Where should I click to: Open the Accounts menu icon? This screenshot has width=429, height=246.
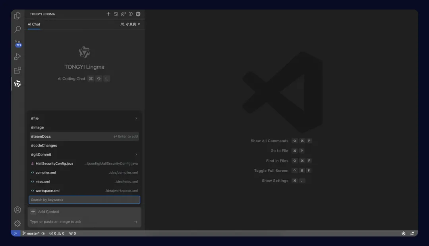tap(17, 210)
